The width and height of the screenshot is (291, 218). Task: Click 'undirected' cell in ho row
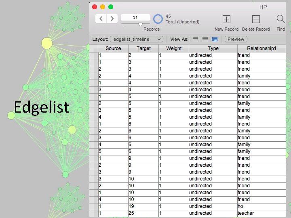click(x=213, y=206)
